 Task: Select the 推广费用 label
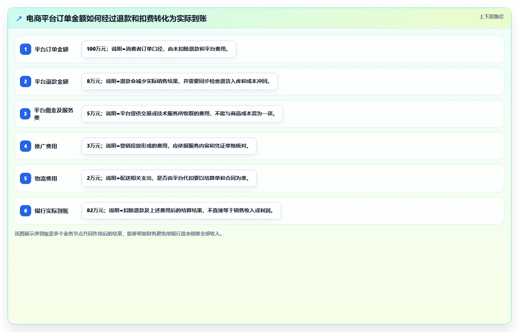[x=46, y=146]
